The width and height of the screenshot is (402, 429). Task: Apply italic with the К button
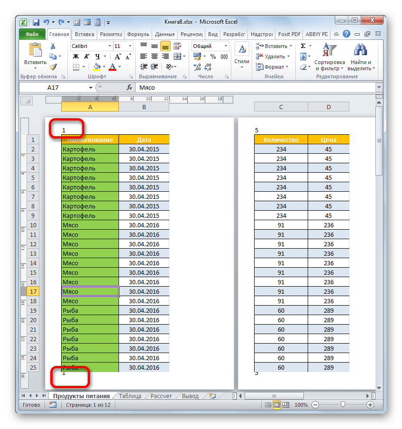coord(87,56)
